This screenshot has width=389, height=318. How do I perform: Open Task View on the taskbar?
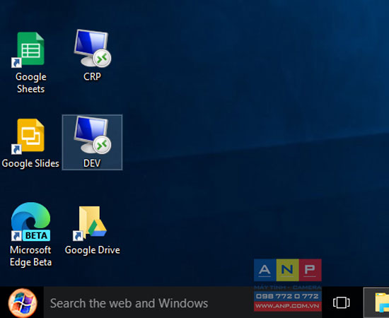pos(341,302)
